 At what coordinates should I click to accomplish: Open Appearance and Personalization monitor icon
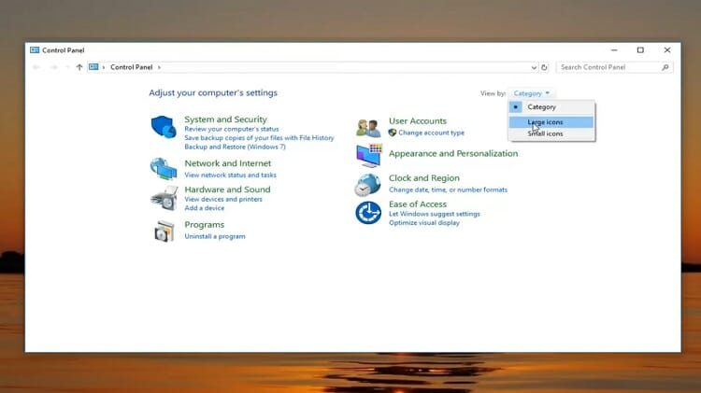pyautogui.click(x=369, y=155)
